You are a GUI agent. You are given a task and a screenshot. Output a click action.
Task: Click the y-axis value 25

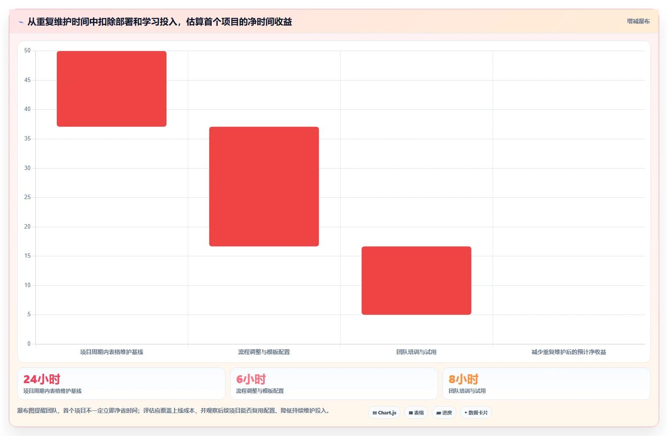27,197
